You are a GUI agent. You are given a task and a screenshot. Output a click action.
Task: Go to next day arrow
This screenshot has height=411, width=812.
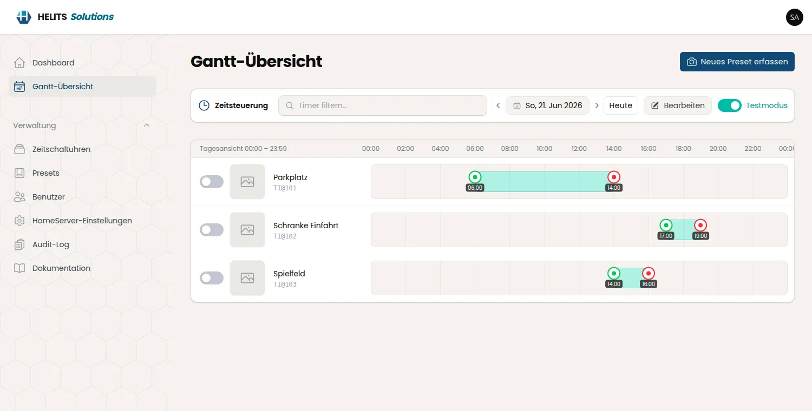pos(597,105)
